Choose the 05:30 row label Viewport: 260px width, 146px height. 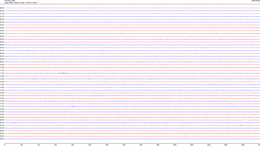[2, 39]
